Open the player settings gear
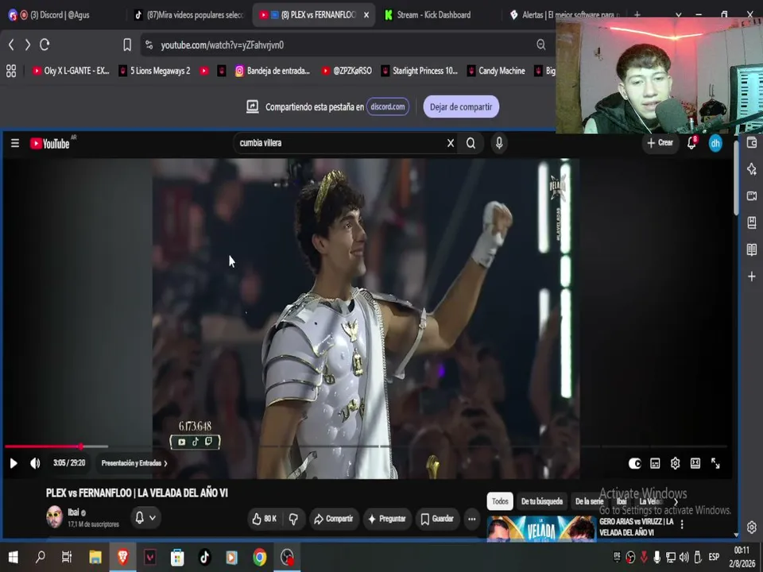763x572 pixels. [x=675, y=463]
